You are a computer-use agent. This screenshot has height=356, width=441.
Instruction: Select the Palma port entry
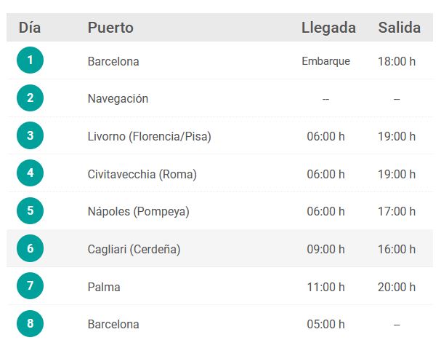pyautogui.click(x=104, y=288)
